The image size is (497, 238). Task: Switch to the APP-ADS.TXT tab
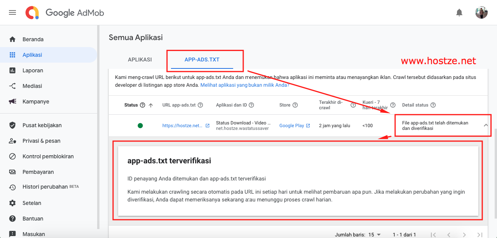click(202, 60)
